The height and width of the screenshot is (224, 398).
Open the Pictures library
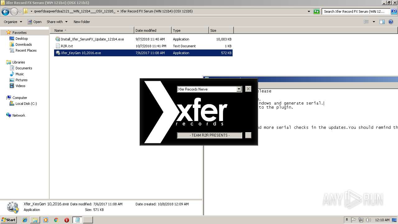[21, 80]
